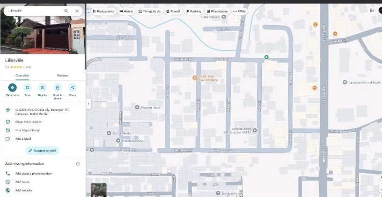Image resolution: width=382 pixels, height=197 pixels.
Task: Click the Suggest an edit button
Action: pyautogui.click(x=42, y=151)
